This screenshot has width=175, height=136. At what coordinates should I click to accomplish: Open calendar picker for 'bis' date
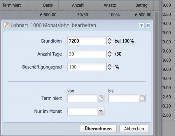coord(142,98)
